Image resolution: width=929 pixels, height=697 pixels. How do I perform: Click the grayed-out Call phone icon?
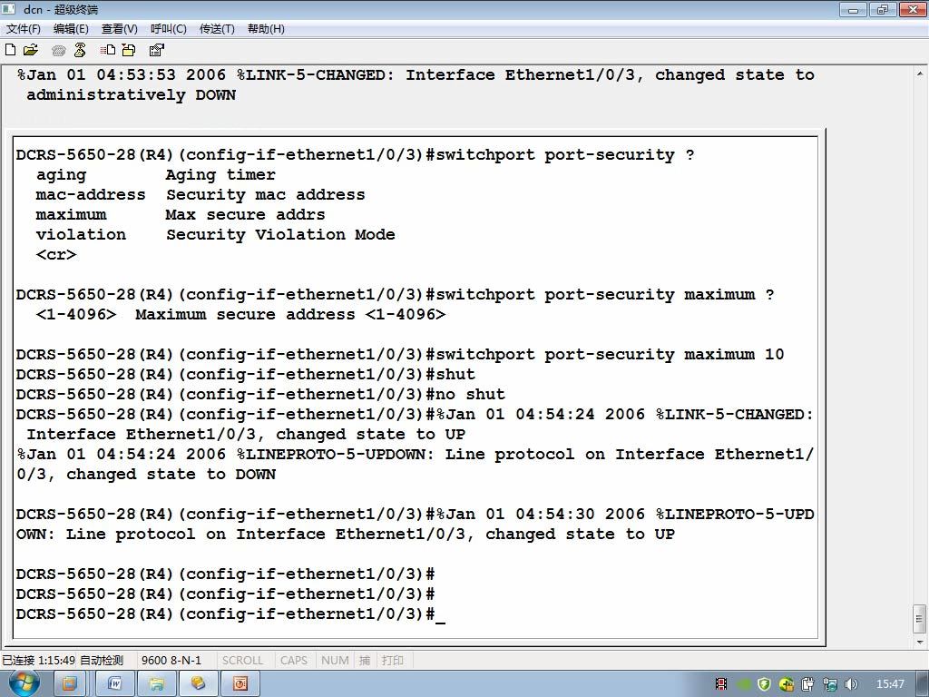[x=58, y=51]
